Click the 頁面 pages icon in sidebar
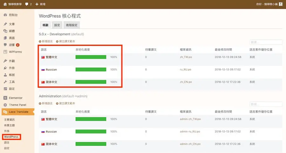 pyautogui.click(x=5, y=38)
